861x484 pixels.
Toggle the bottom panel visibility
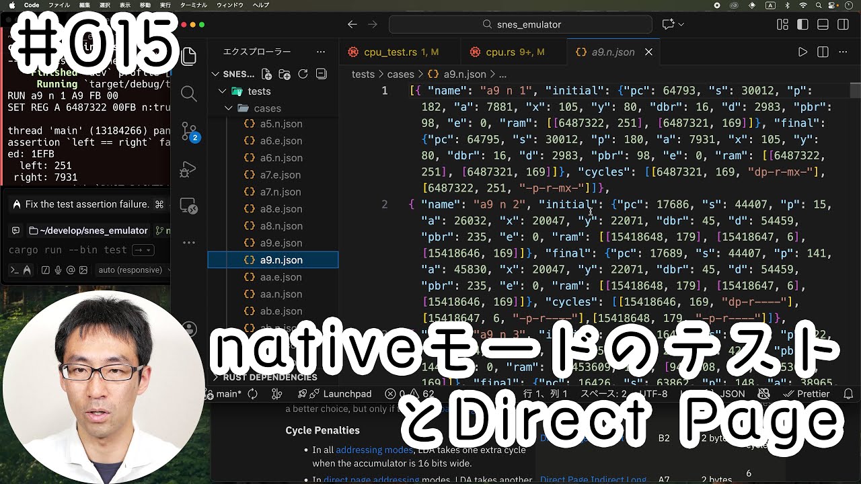(823, 24)
